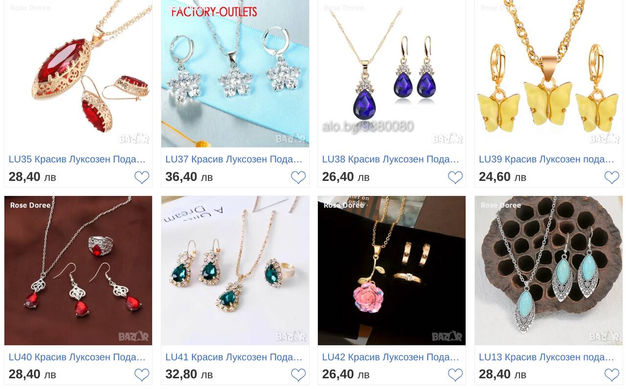Follow the LU38 Красив Луксозен title link
Viewport: 626px width, 389px height.
(391, 159)
